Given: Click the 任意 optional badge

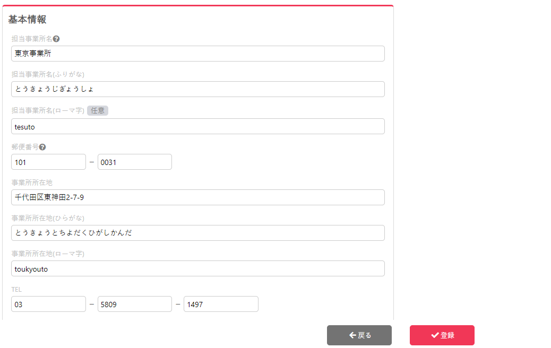Looking at the screenshot, I should tap(98, 110).
